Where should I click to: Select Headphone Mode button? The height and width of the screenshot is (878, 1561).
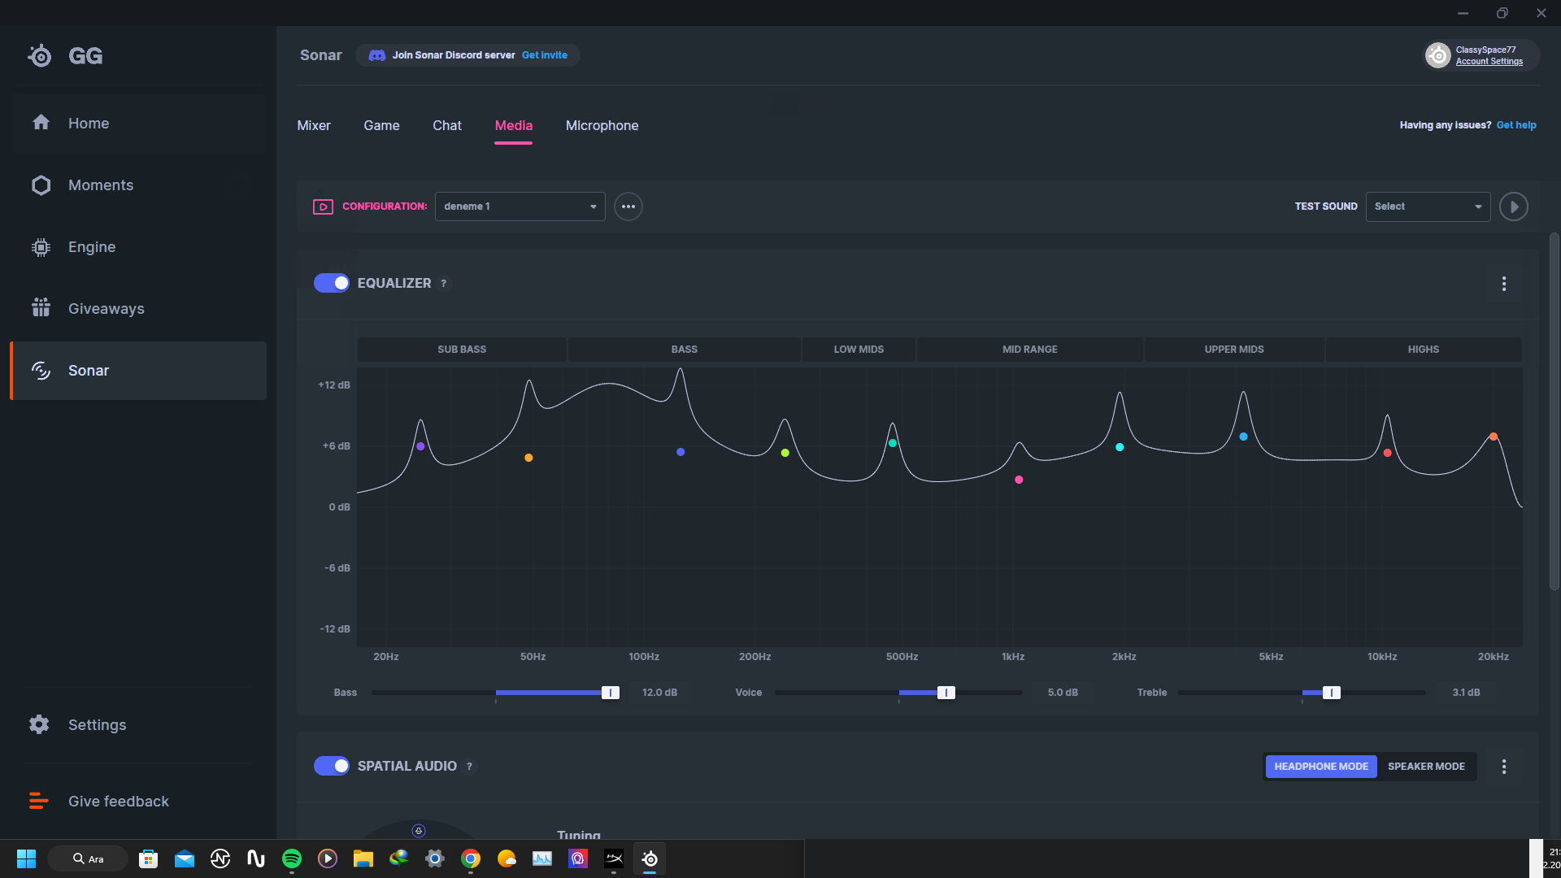pos(1321,766)
